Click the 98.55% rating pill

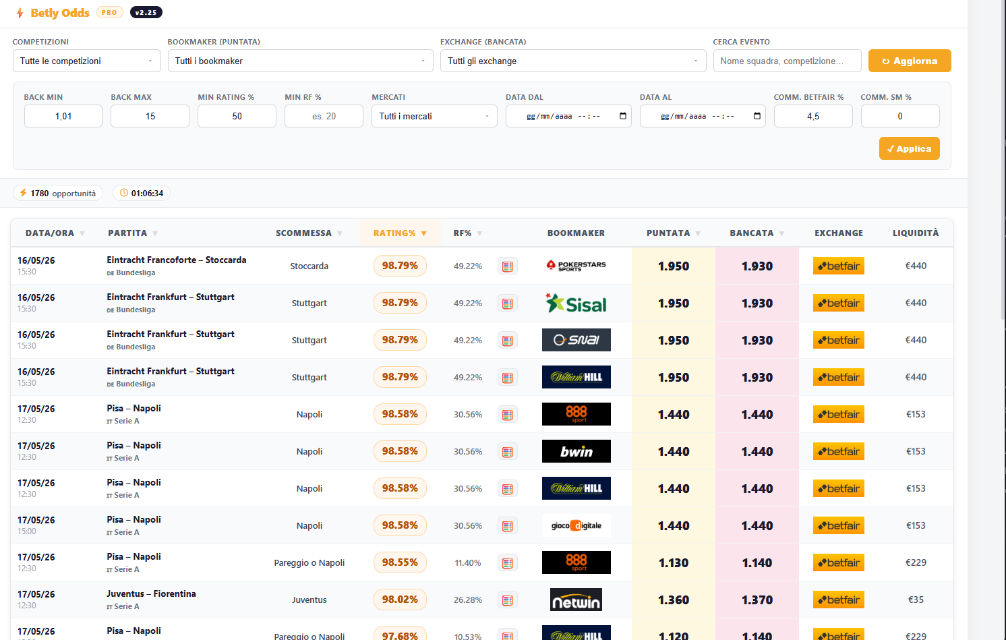(400, 562)
